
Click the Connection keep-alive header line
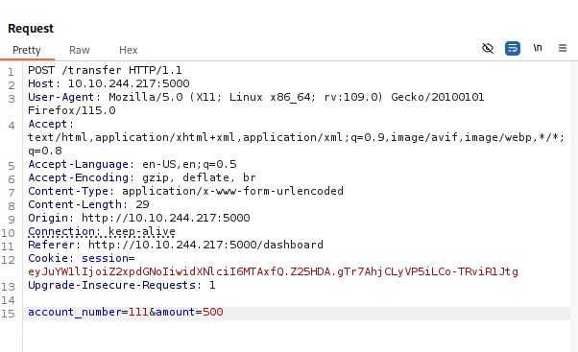(x=102, y=231)
